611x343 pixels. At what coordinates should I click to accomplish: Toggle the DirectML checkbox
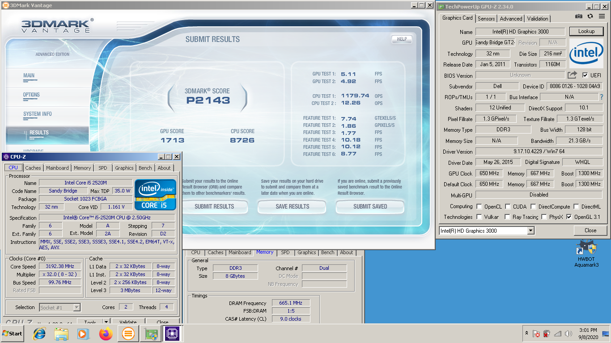click(576, 207)
